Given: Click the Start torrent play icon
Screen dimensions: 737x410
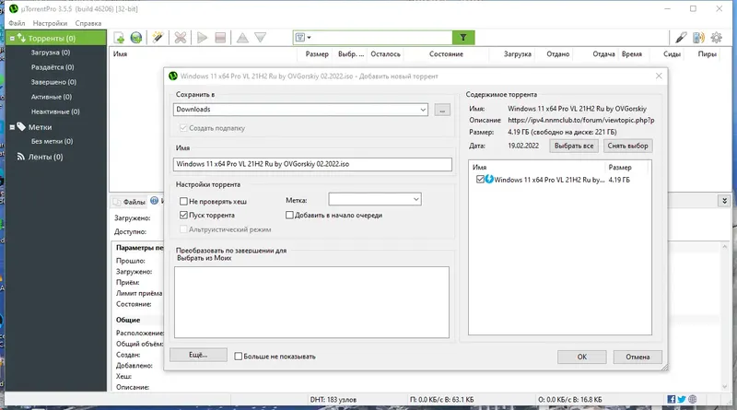Looking at the screenshot, I should [202, 38].
